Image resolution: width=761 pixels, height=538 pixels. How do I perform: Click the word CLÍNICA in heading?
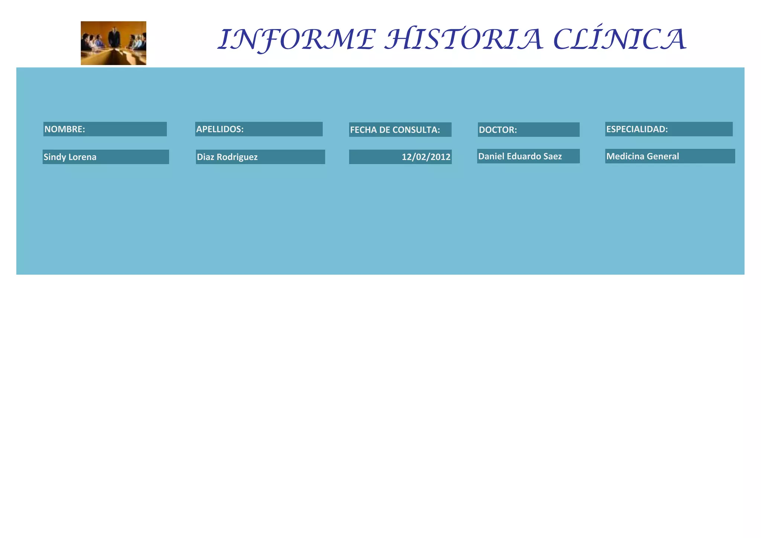619,39
